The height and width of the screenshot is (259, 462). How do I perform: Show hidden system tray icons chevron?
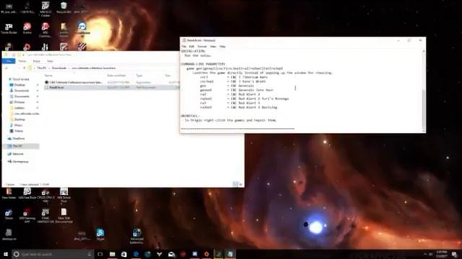pyautogui.click(x=425, y=254)
